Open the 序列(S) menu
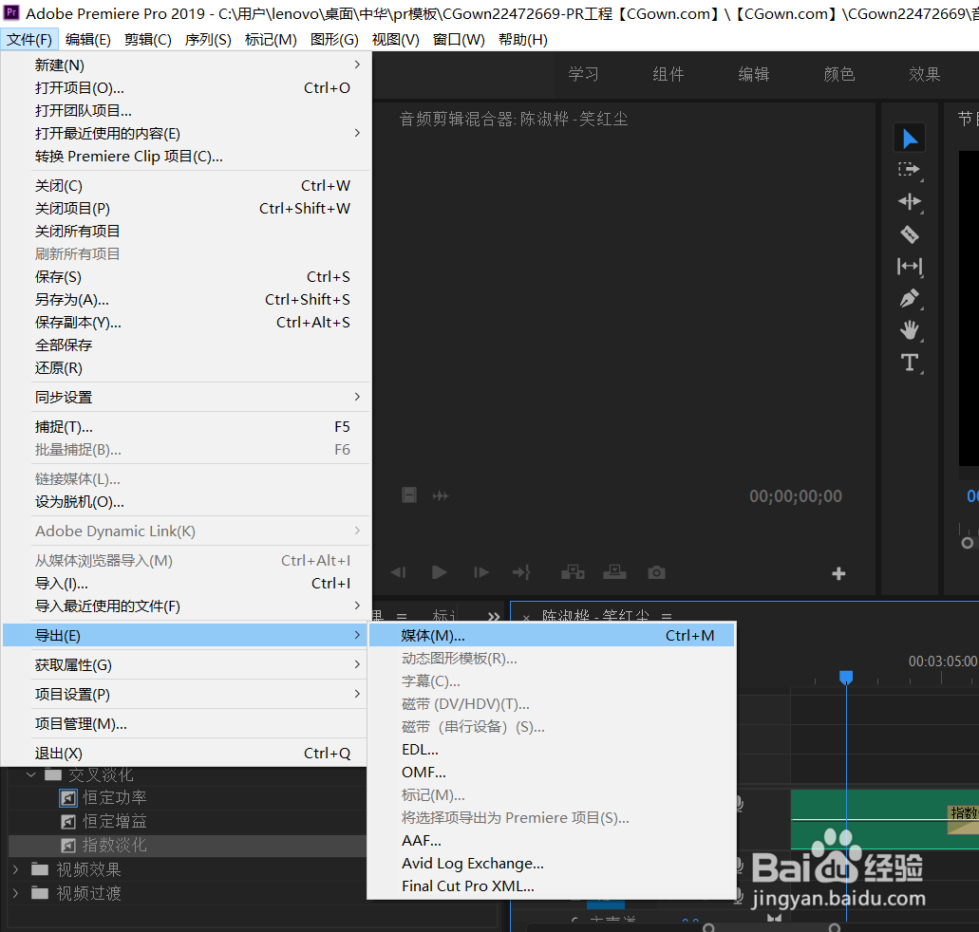Image resolution: width=979 pixels, height=932 pixels. pos(208,39)
